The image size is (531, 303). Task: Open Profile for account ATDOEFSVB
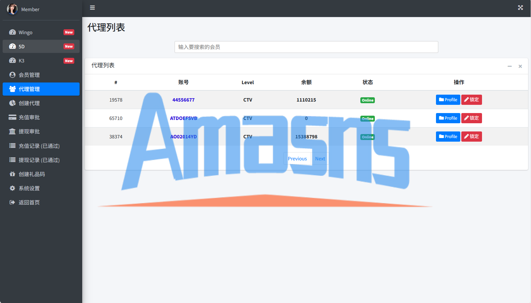pos(448,118)
